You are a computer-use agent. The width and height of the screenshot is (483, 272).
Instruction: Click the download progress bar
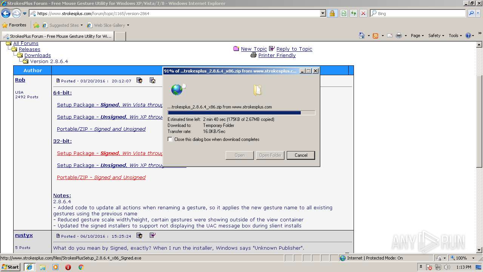point(241,113)
